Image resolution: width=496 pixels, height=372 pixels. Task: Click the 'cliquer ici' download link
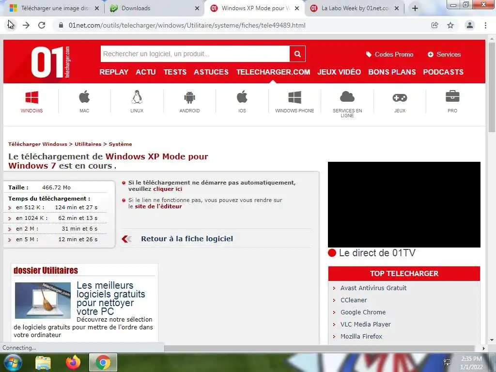click(x=168, y=189)
